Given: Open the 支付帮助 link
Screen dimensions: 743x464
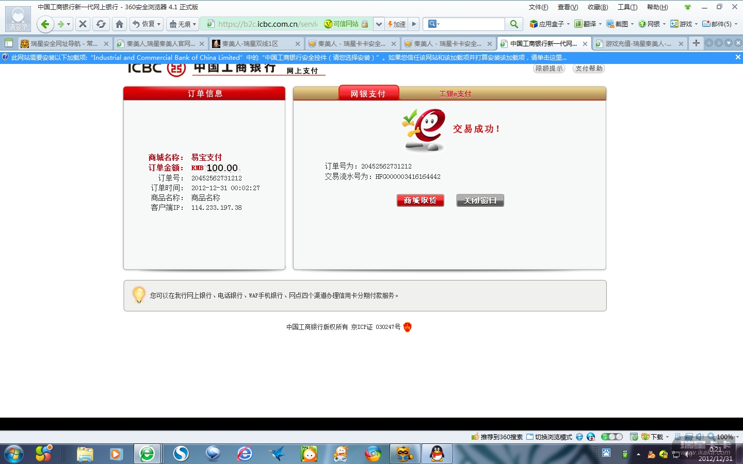Looking at the screenshot, I should pos(589,69).
